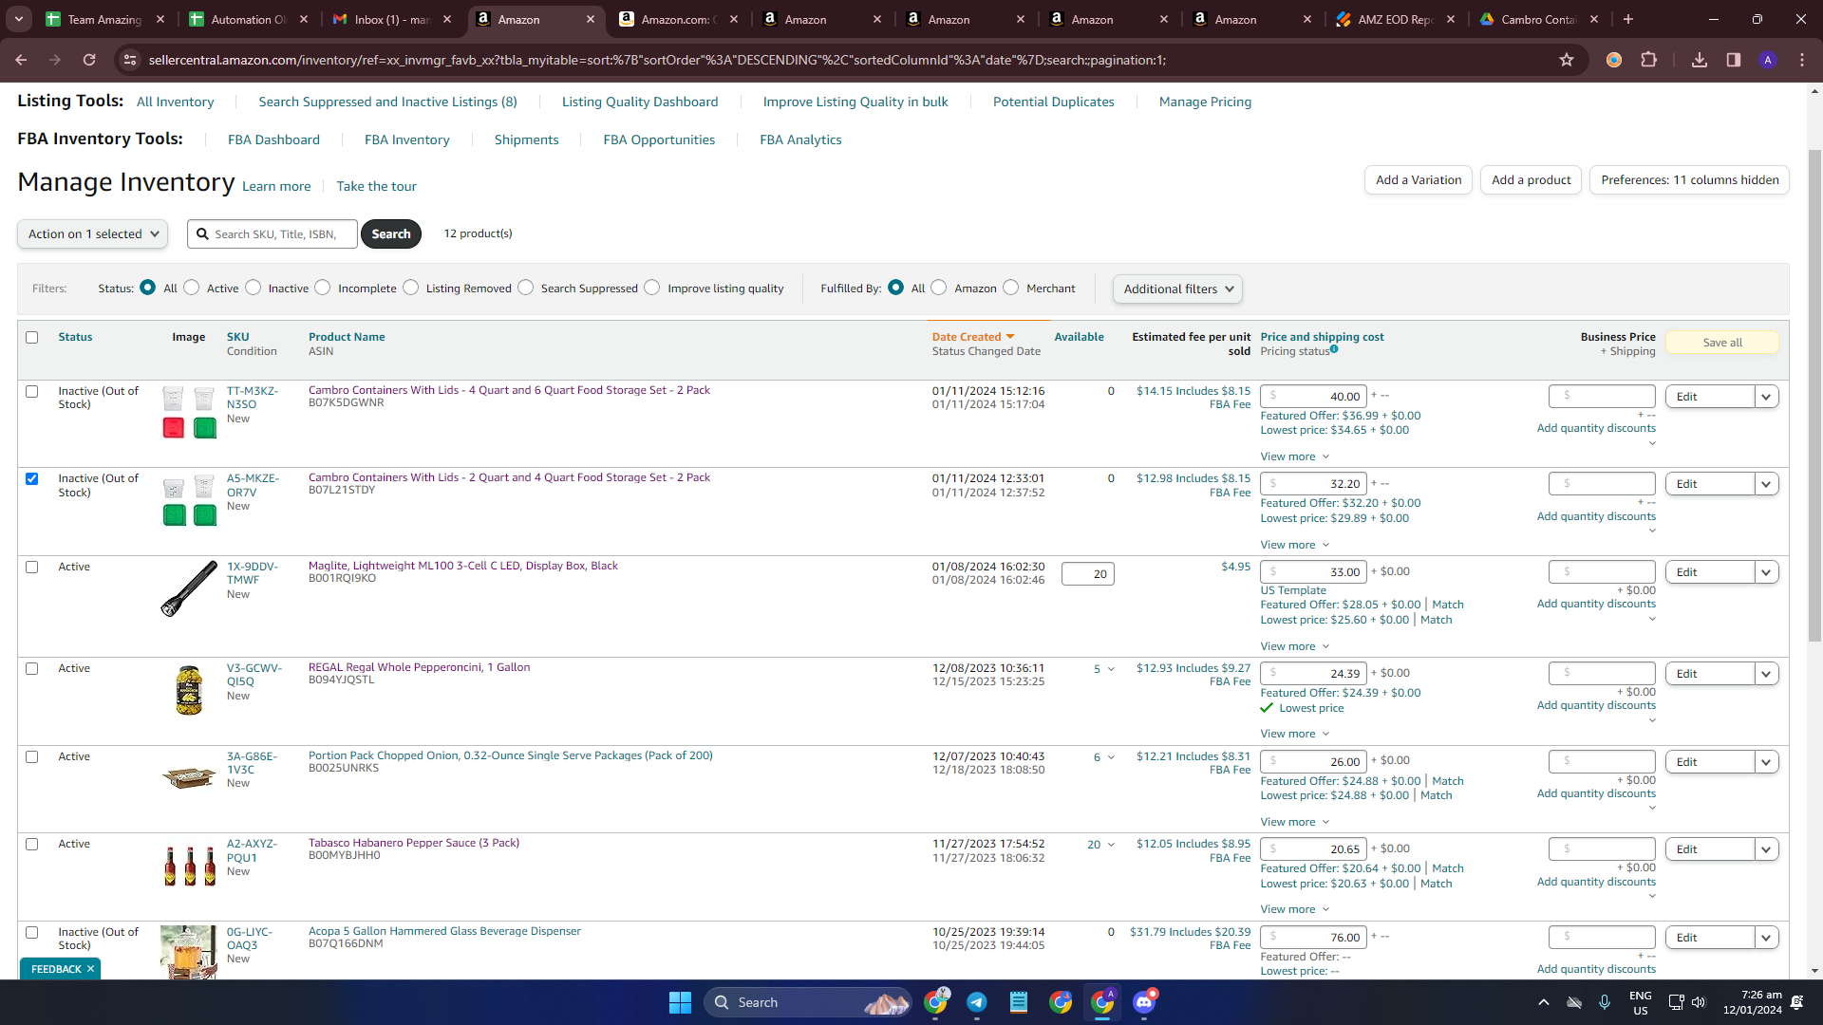This screenshot has width=1823, height=1025.
Task: Check the Pepperoncini V3-GCWV-QI5Q row checkbox
Action: (x=32, y=668)
